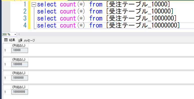The image size is (194, 99).
Task: Click the (列名なし) header above 10000
Action: coord(20,46)
